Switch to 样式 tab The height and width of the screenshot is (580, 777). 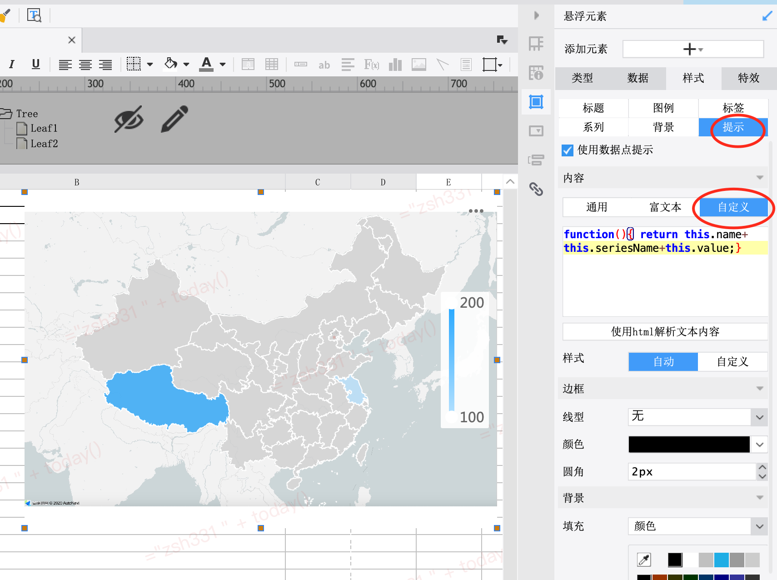pos(693,78)
